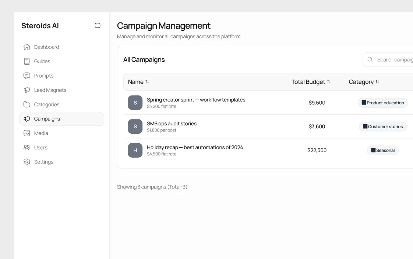Viewport: 413px width, 259px height.
Task: Click the Prompts chat bubble icon
Action: coord(27,76)
